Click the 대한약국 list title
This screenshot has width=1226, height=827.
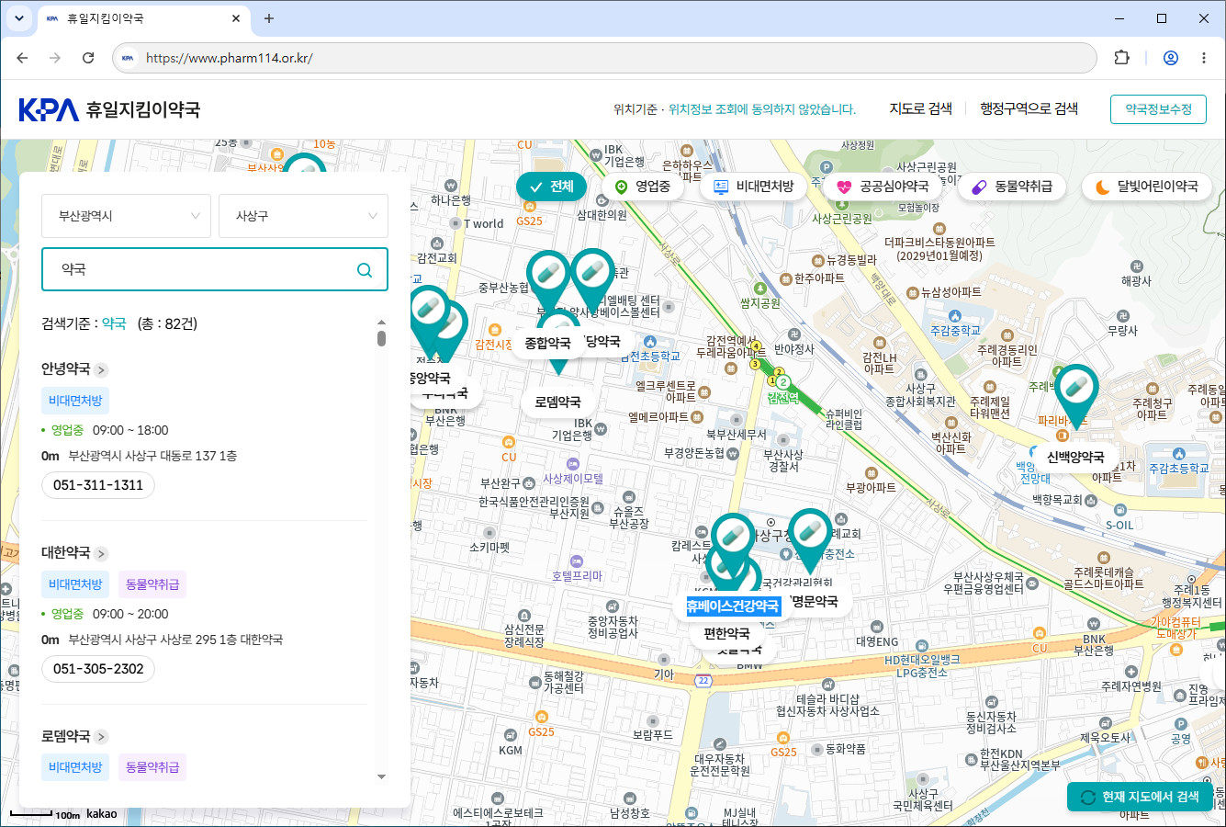pos(65,553)
